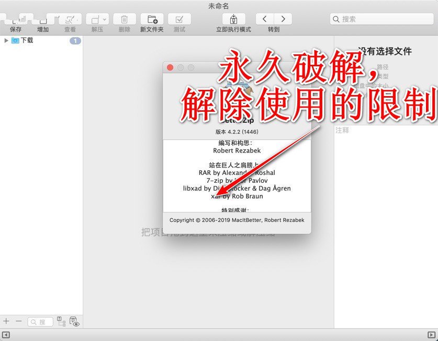Remove sidebar item with minus button
Image resolution: width=438 pixels, height=341 pixels.
click(18, 321)
